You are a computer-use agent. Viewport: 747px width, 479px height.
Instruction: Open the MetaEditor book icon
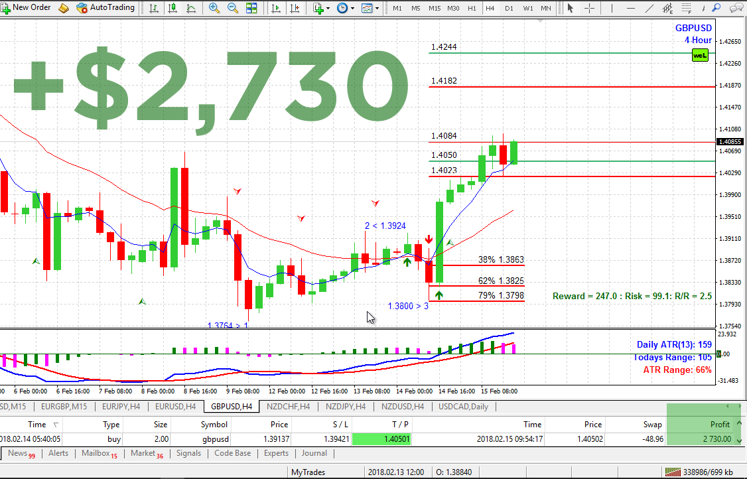pos(64,8)
